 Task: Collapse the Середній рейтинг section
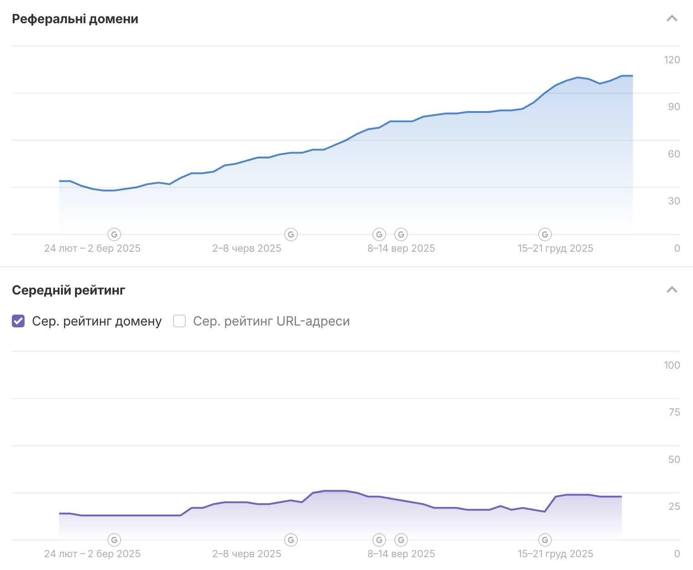(x=672, y=290)
